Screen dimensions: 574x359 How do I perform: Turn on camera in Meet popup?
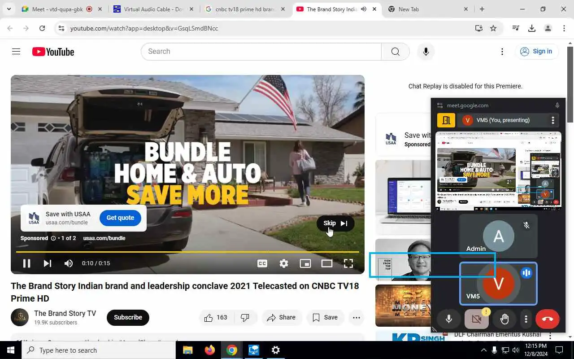(x=477, y=319)
